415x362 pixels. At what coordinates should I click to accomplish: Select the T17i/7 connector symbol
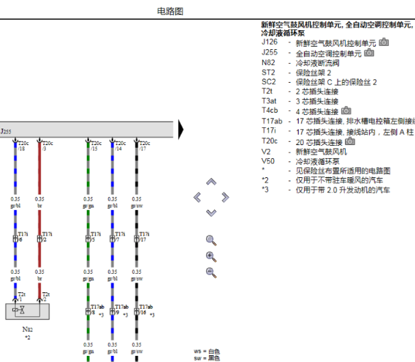(112, 239)
